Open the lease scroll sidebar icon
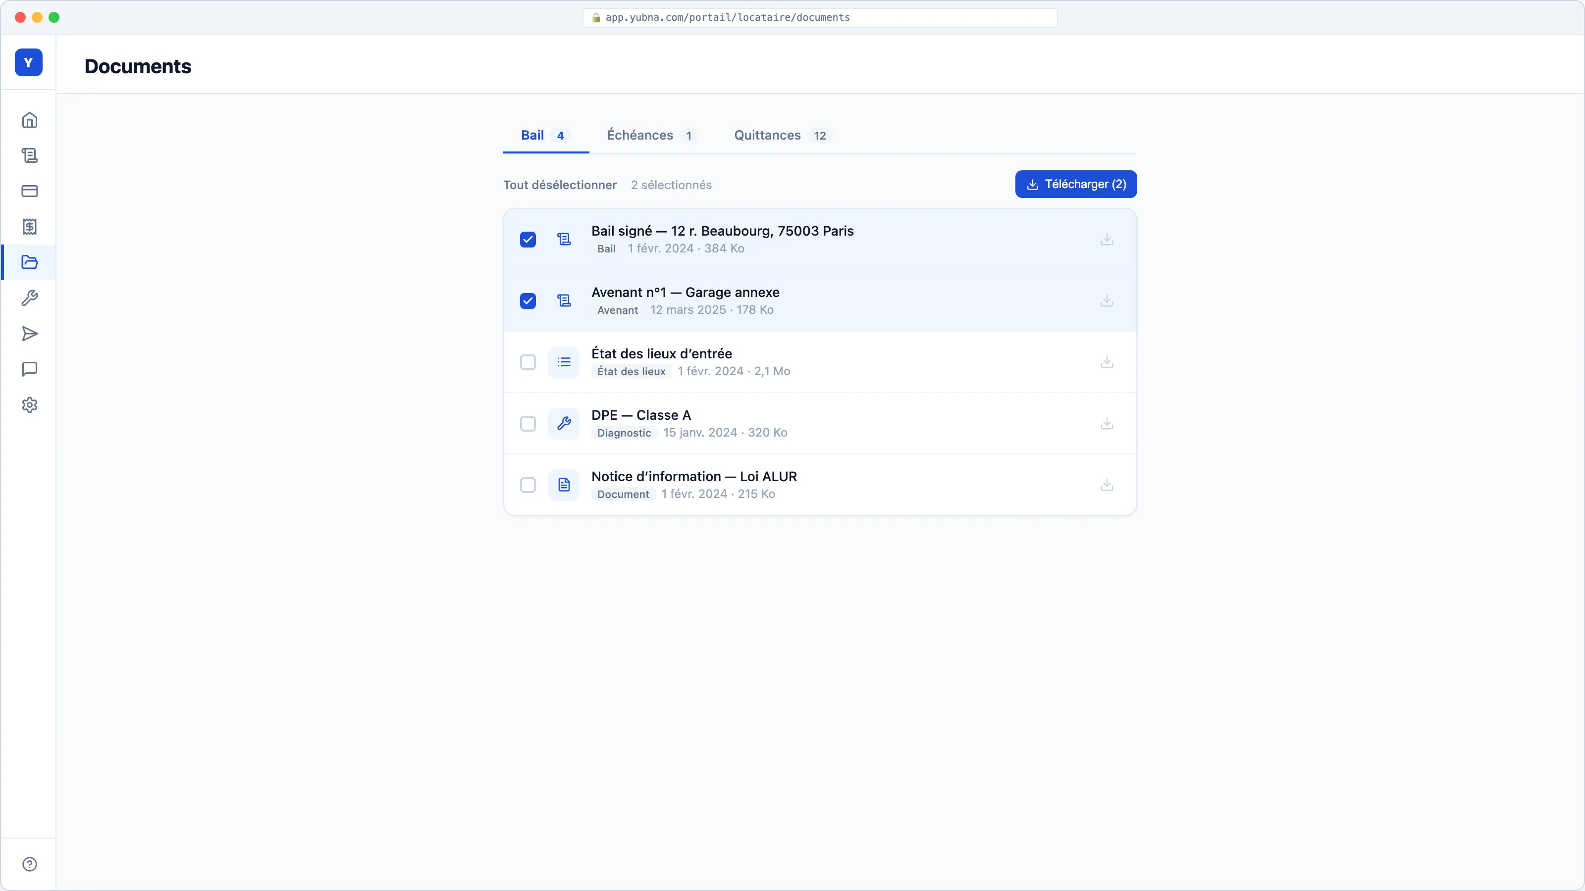The image size is (1585, 891). point(30,155)
